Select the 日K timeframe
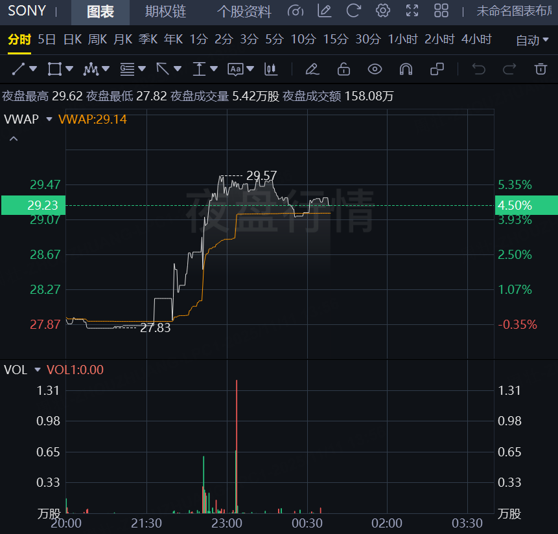558x534 pixels. [72, 39]
